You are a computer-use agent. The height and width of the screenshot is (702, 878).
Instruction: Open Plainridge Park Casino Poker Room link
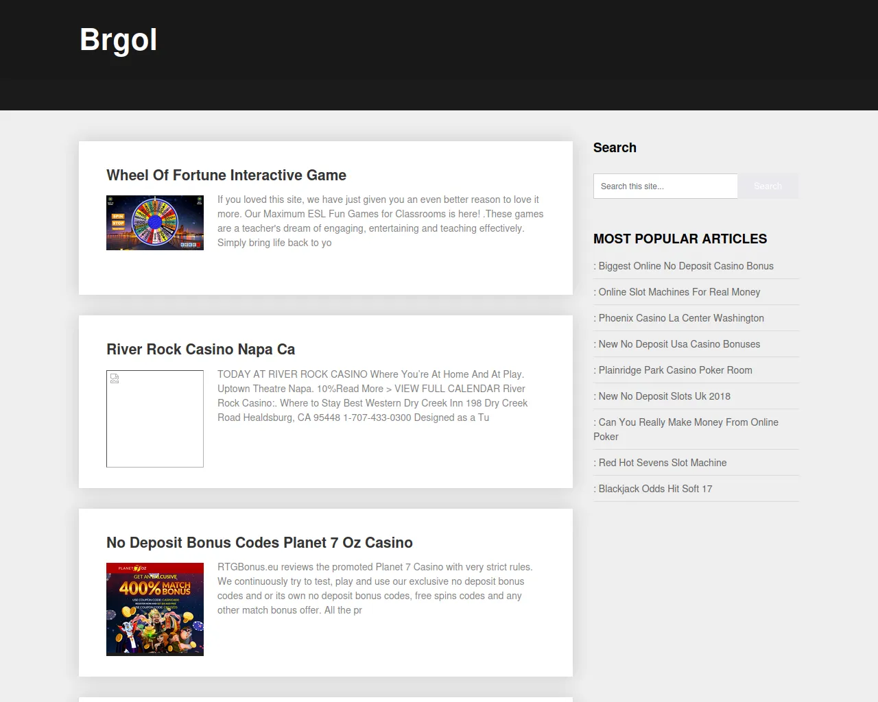coord(675,370)
